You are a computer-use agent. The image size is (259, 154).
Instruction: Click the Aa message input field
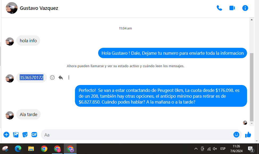pos(133,135)
